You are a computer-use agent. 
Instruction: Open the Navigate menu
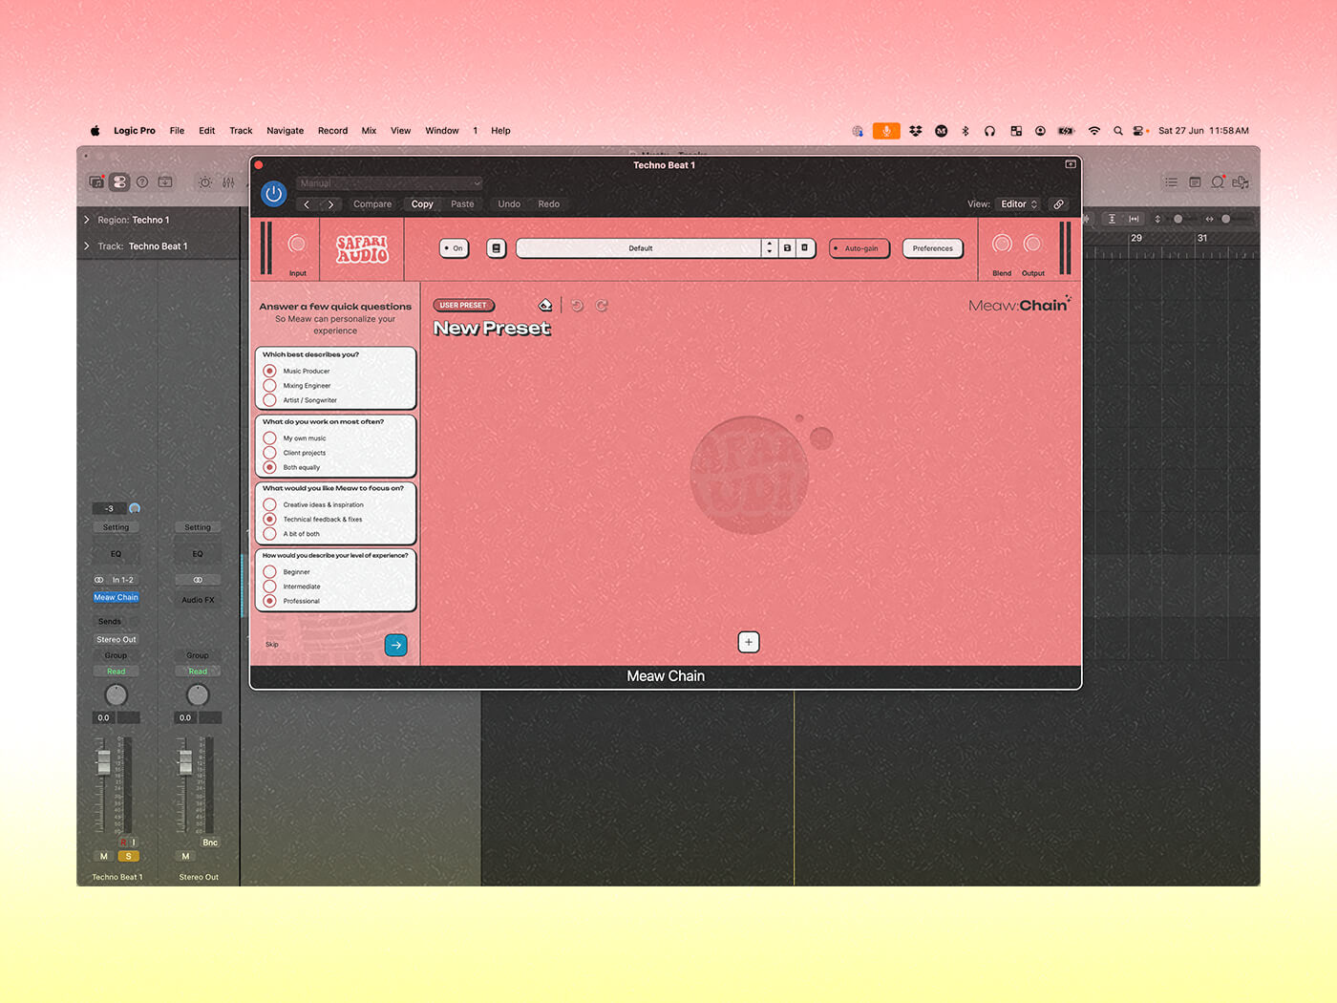pos(285,131)
